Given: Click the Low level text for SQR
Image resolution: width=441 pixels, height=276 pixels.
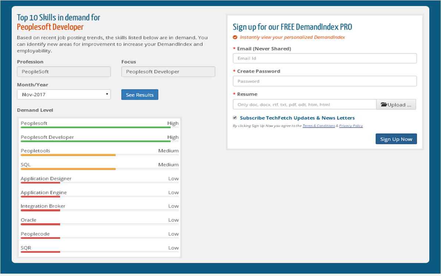Looking at the screenshot, I should point(173,248).
